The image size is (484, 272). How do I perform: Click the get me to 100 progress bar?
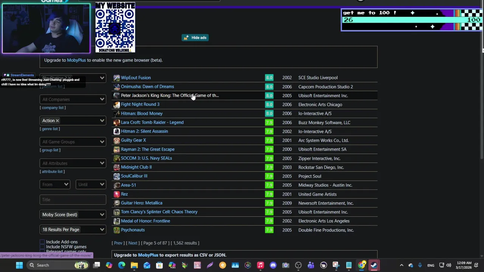pyautogui.click(x=412, y=20)
